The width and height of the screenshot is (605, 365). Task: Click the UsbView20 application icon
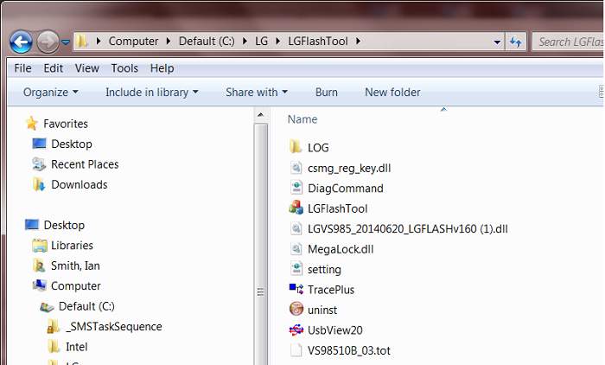point(296,330)
